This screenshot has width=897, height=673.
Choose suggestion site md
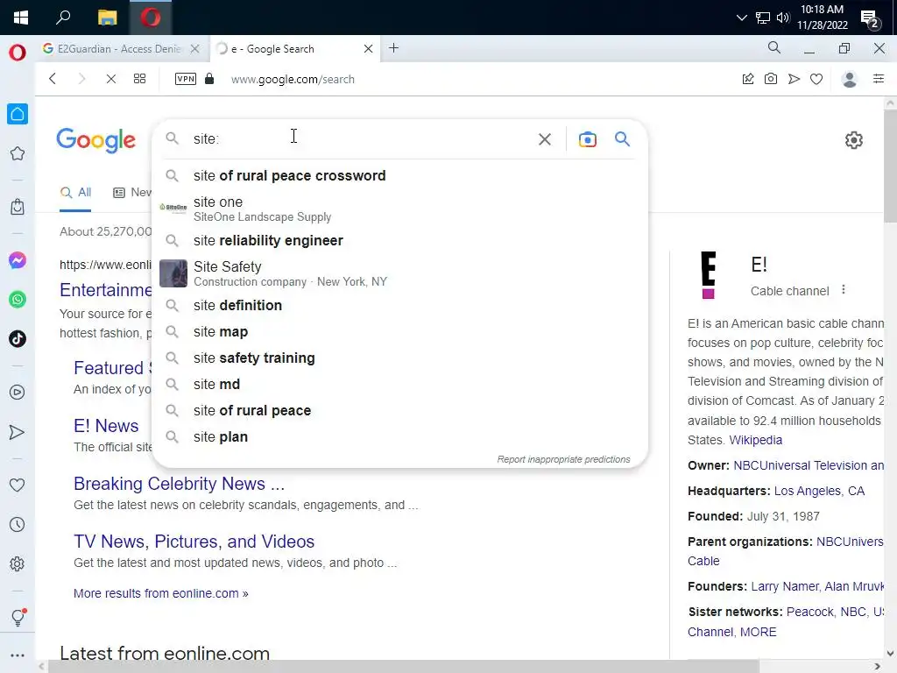(x=399, y=384)
